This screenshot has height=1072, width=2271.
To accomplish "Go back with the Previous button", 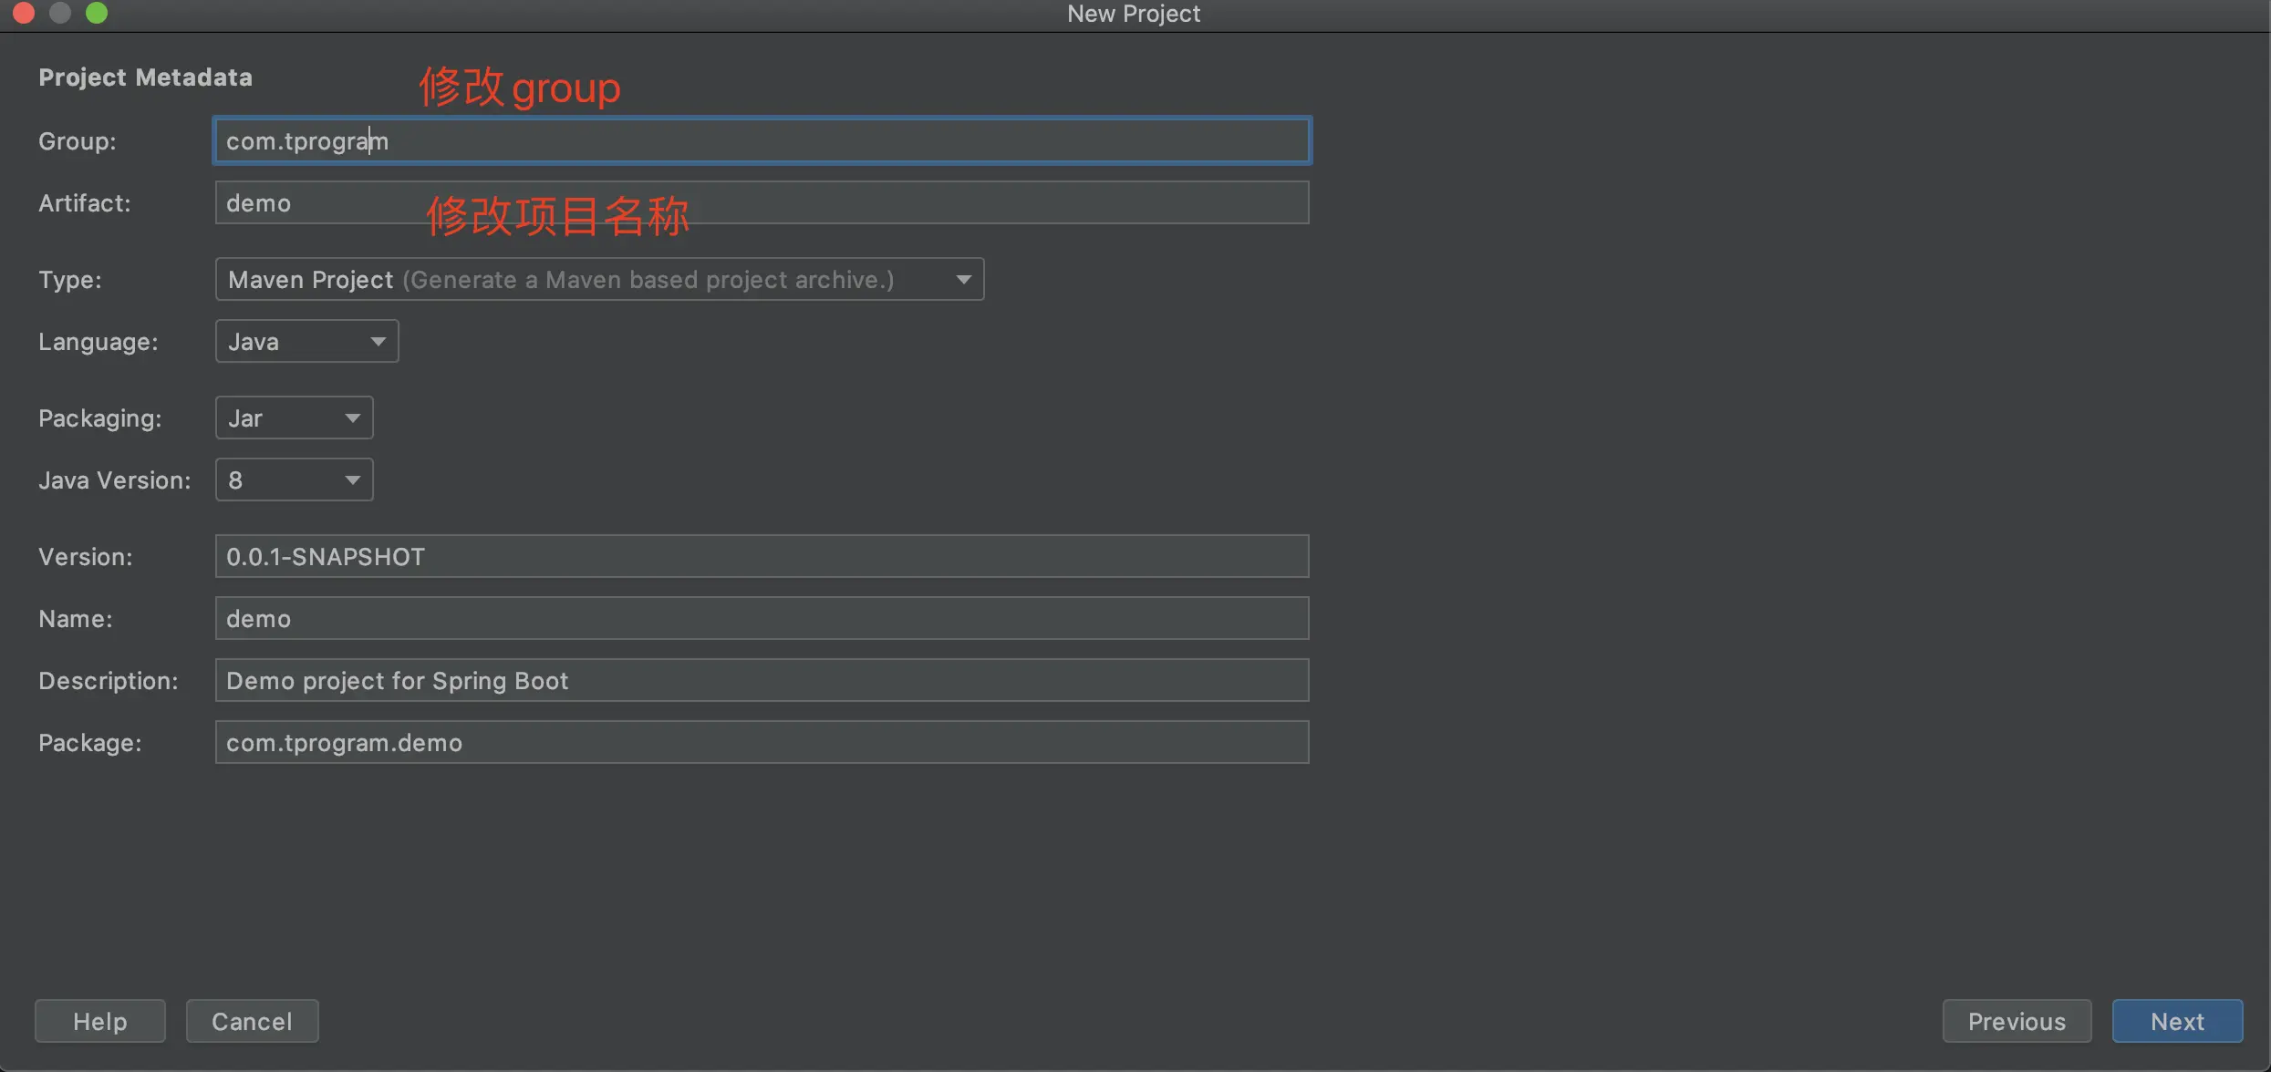I will (2016, 1021).
